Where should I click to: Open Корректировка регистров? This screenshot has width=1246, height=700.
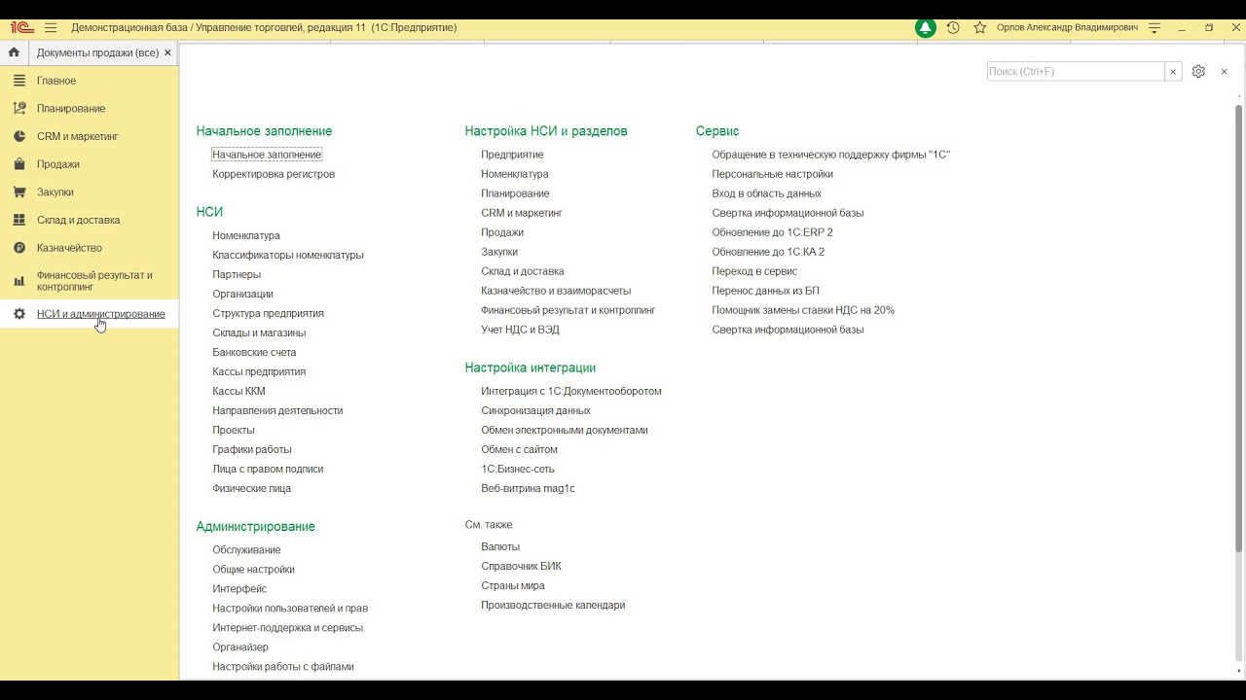(x=274, y=174)
